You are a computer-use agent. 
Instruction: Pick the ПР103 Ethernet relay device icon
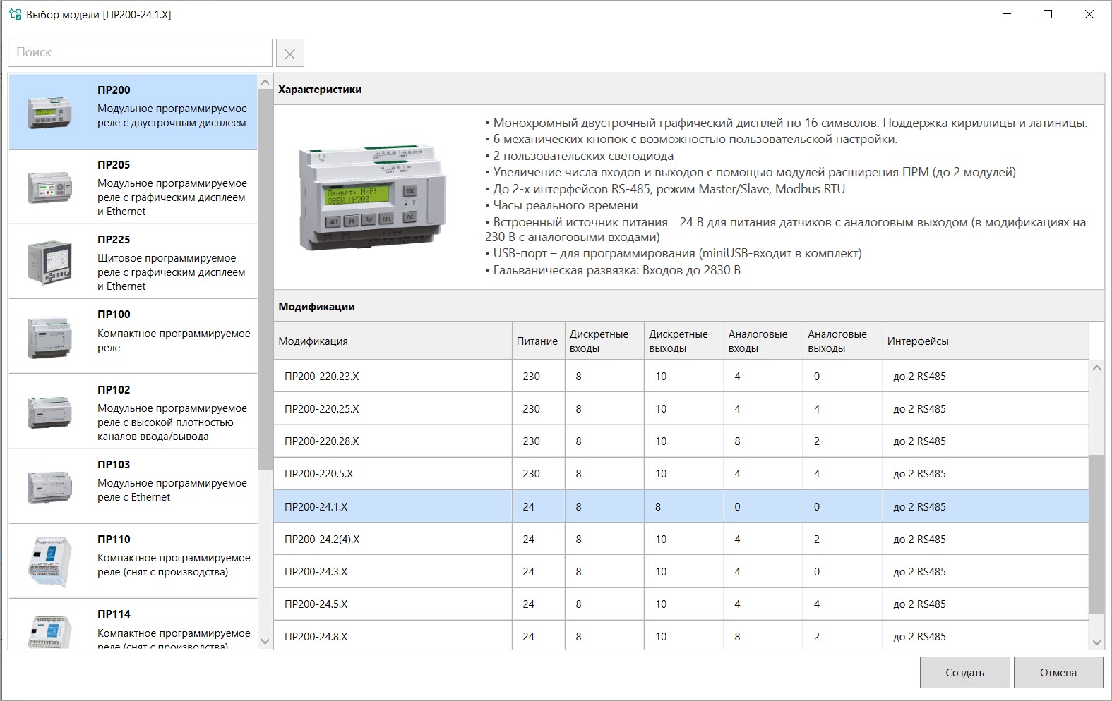(49, 486)
